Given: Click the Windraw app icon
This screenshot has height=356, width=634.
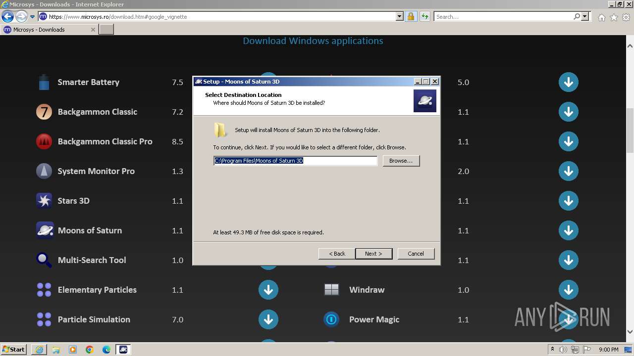Looking at the screenshot, I should (331, 290).
